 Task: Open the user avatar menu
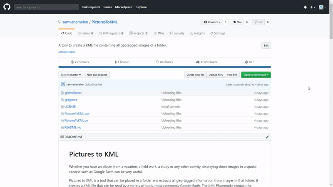(322, 7)
